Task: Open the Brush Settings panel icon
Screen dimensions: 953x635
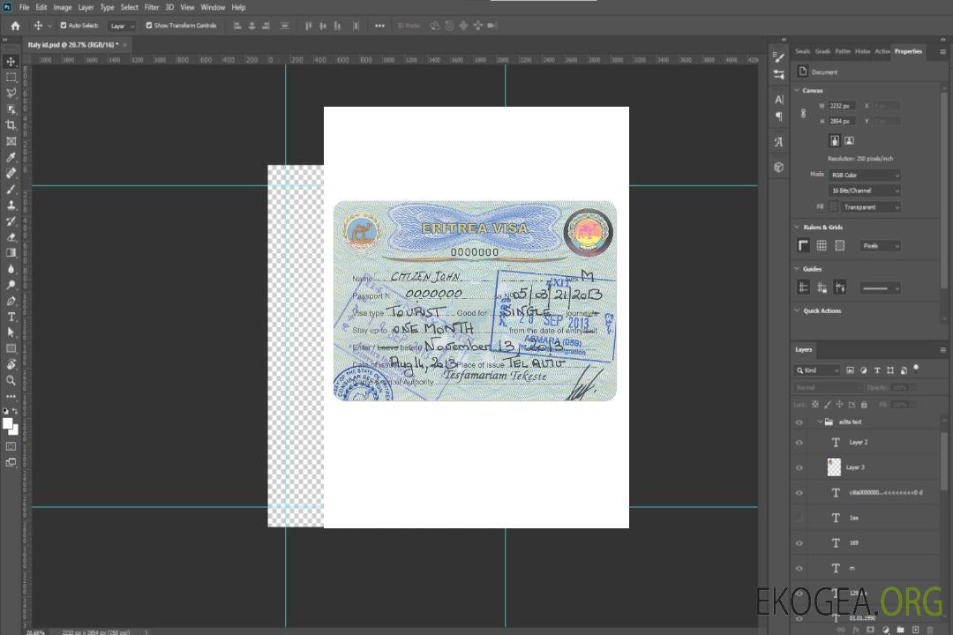Action: coord(779,57)
